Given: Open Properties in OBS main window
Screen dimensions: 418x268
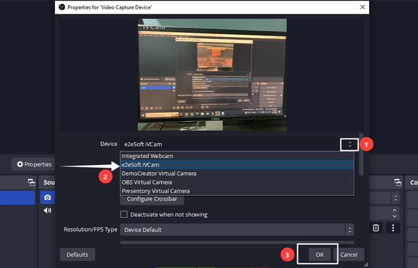Looking at the screenshot, I should pyautogui.click(x=34, y=164).
